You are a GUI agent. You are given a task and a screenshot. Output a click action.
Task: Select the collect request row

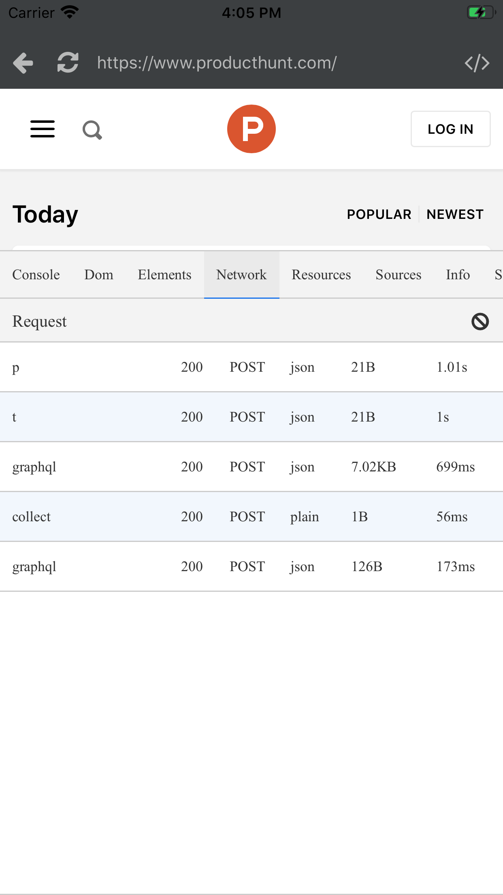[251, 516]
